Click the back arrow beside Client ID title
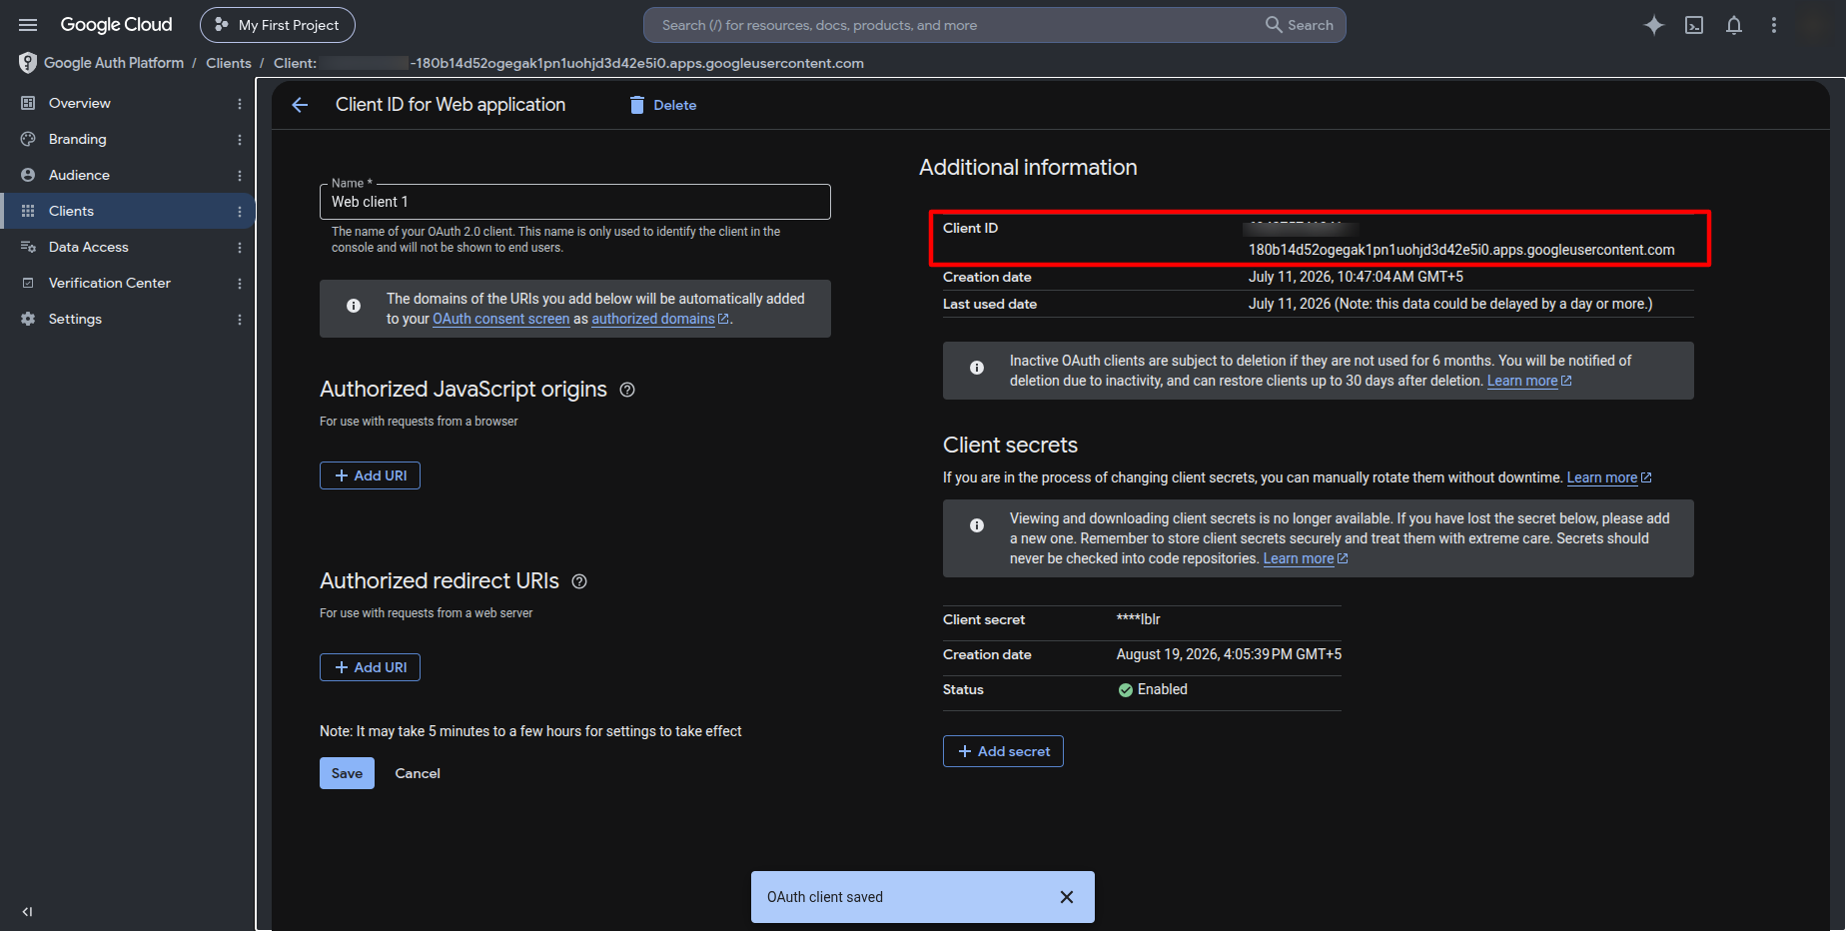 tap(300, 105)
